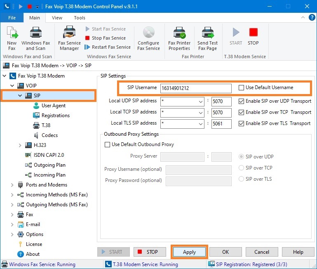Click the OK button

point(225,252)
